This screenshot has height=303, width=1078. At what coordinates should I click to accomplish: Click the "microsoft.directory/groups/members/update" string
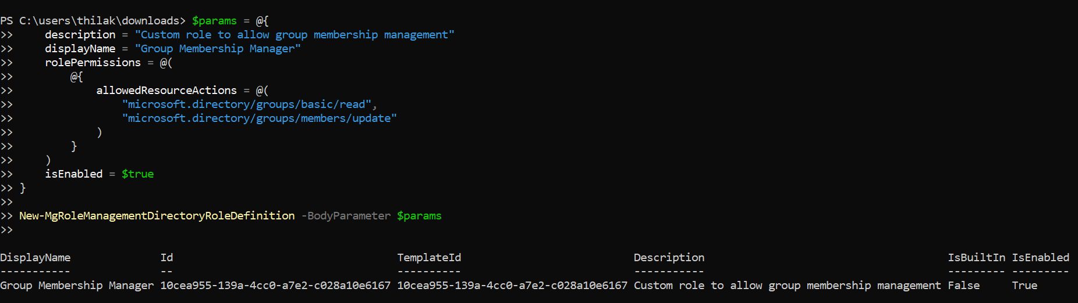[260, 118]
